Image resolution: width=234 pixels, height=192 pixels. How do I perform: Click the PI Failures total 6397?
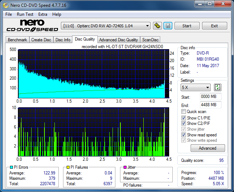click(108, 184)
